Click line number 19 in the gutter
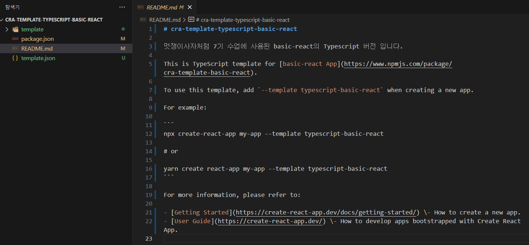529x245 pixels. click(148, 195)
